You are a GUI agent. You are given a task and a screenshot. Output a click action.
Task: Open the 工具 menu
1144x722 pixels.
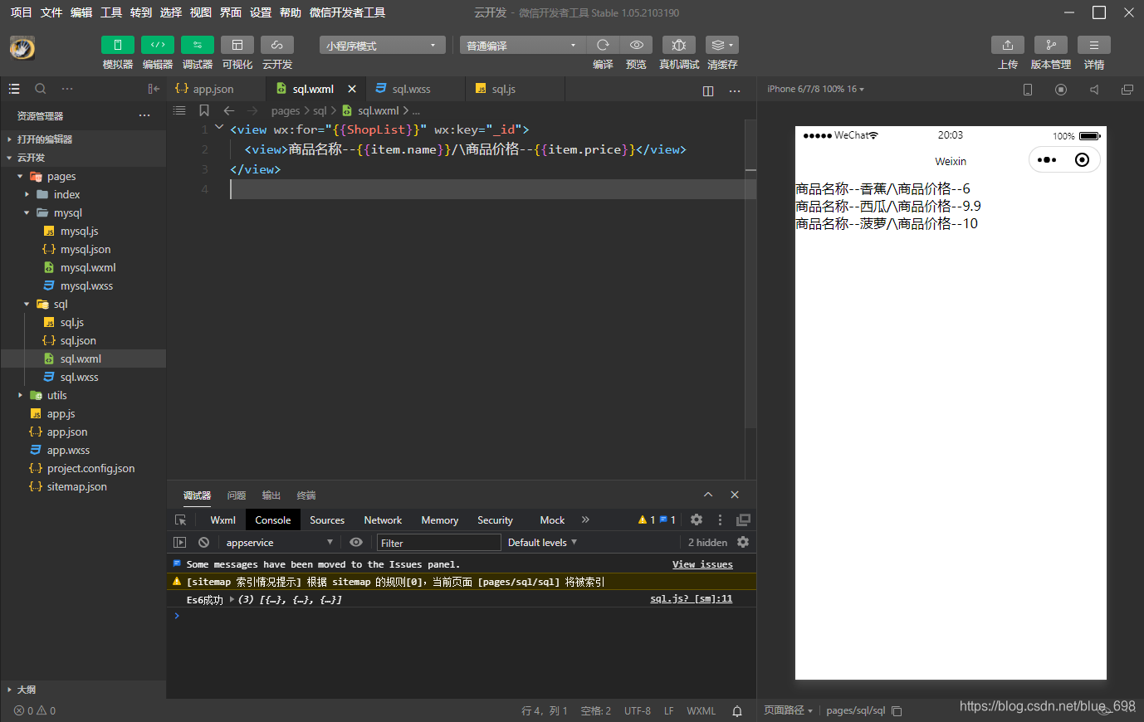111,12
